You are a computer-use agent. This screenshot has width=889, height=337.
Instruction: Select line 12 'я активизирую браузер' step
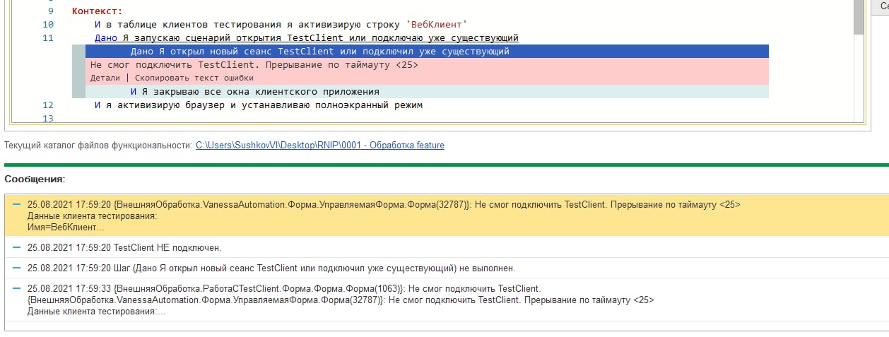[259, 105]
